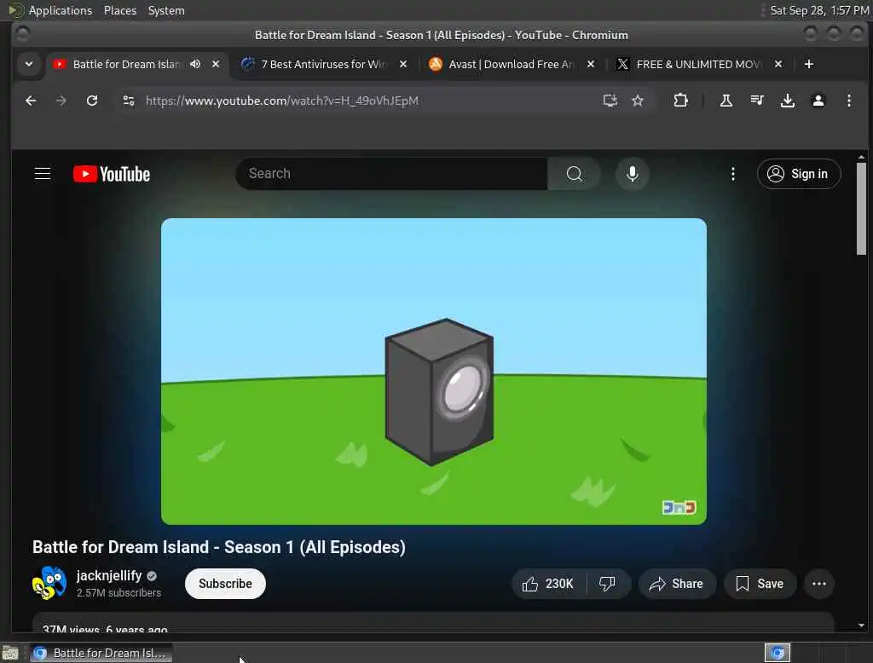Dislike the video with thumbs-down icon
Image resolution: width=873 pixels, height=663 pixels.
(607, 584)
